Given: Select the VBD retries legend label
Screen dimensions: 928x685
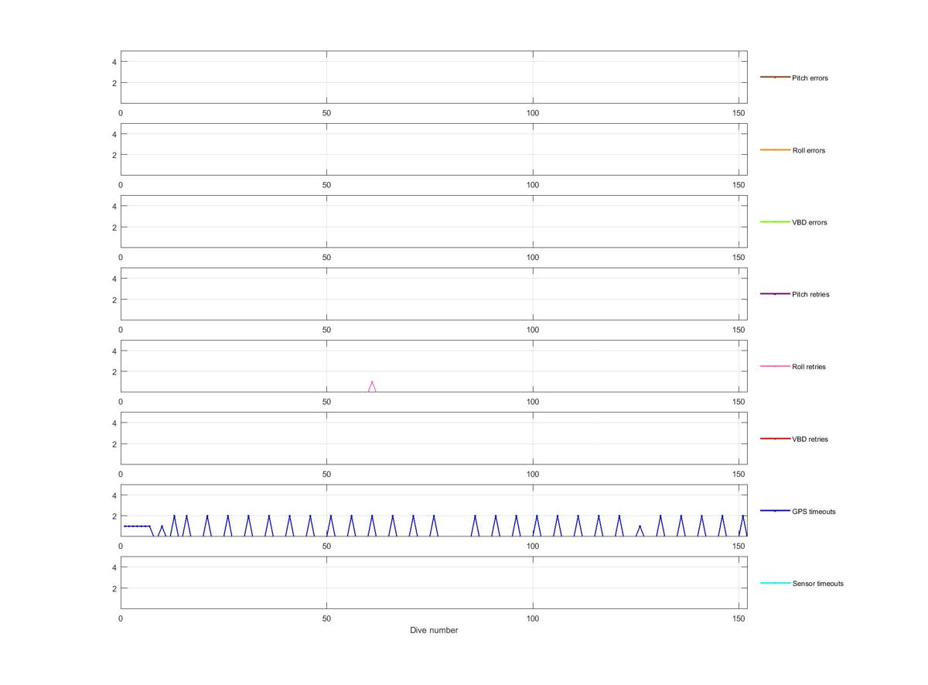Looking at the screenshot, I should (x=810, y=439).
